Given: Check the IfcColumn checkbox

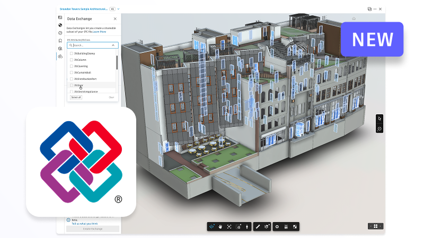Looking at the screenshot, I should pyautogui.click(x=72, y=60).
